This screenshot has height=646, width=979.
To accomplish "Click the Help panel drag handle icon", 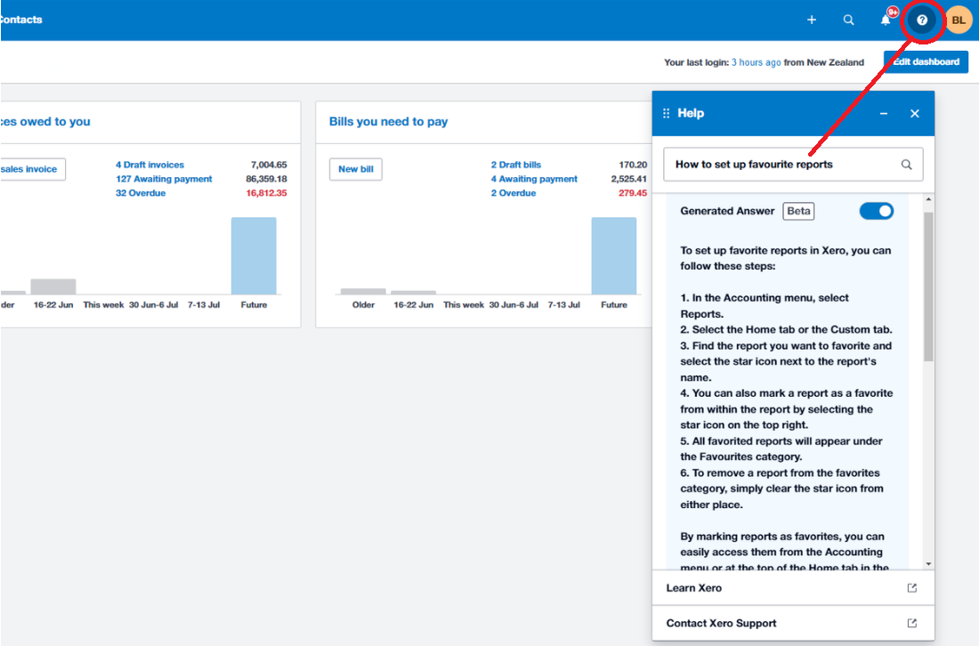I will [667, 113].
